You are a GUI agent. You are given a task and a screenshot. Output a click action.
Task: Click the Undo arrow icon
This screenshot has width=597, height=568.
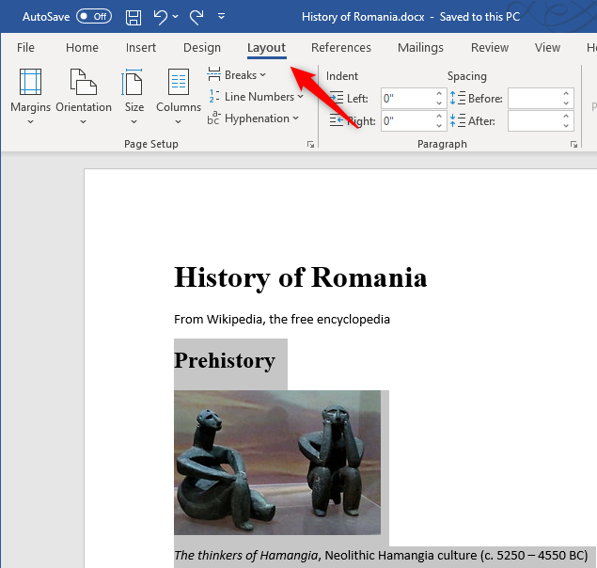(160, 17)
